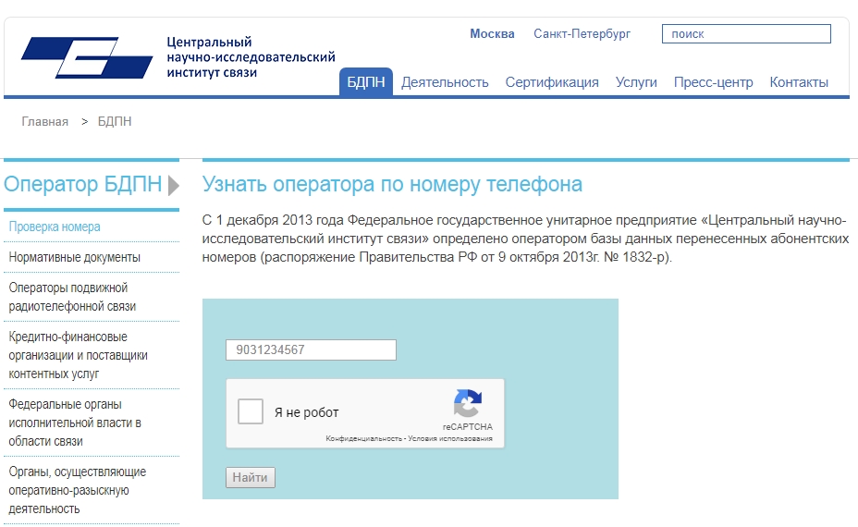Image resolution: width=858 pixels, height=527 pixels.
Task: Open Проверка номера in the sidebar
Action: [55, 227]
